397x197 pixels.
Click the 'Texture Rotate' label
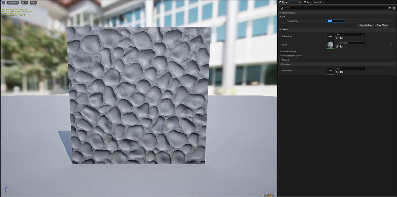point(293,21)
